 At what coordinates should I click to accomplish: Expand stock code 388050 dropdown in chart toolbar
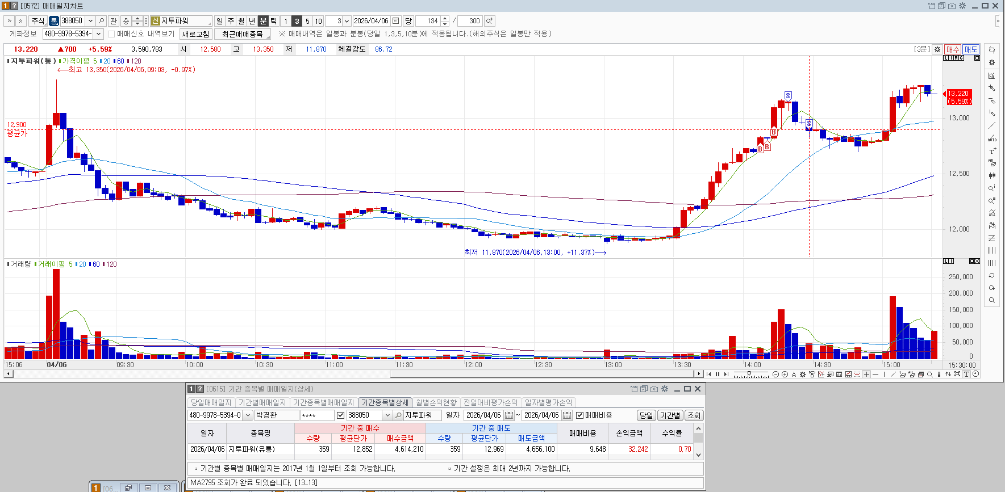(x=90, y=21)
